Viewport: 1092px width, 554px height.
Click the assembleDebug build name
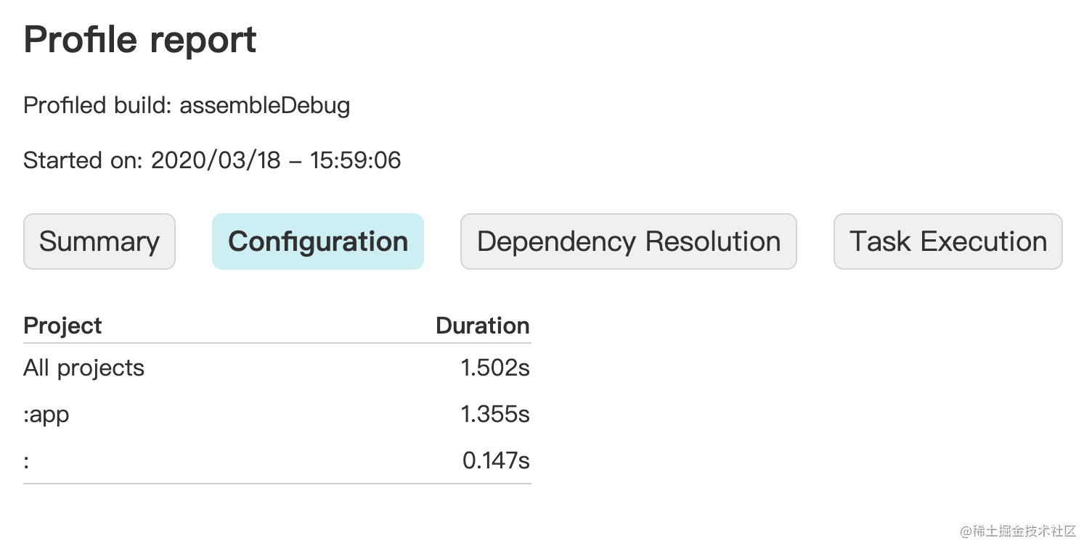[x=265, y=106]
